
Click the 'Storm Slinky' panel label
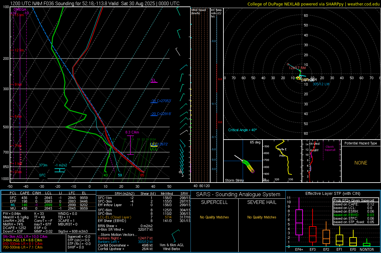point(234,180)
